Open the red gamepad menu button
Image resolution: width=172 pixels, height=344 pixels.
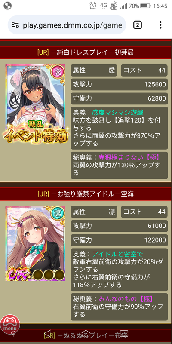click(10, 324)
